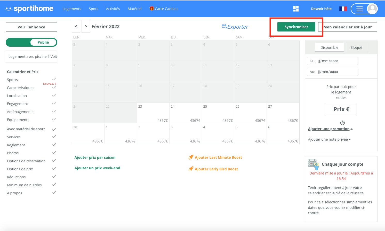
Task: Select calendar day 23
Action: tap(153, 113)
